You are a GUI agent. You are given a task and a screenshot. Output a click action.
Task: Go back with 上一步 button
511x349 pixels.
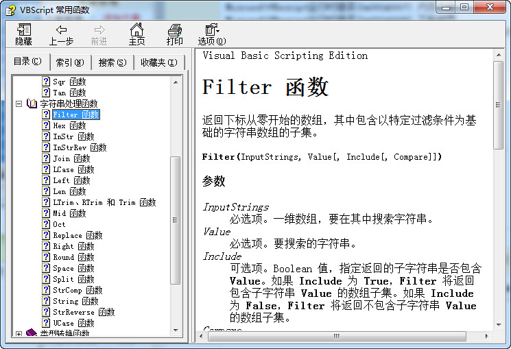coord(61,34)
